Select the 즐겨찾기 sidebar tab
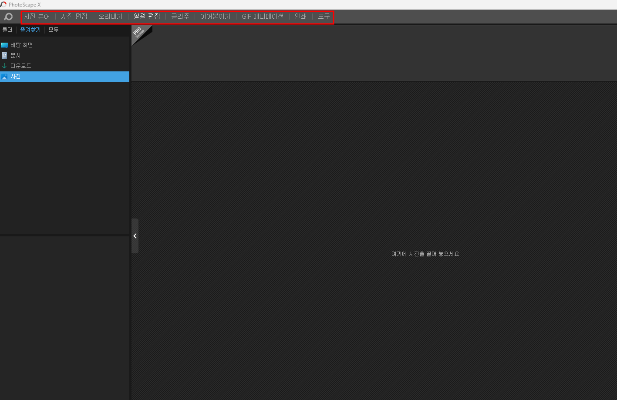Screen dimensions: 617x400 [30, 30]
